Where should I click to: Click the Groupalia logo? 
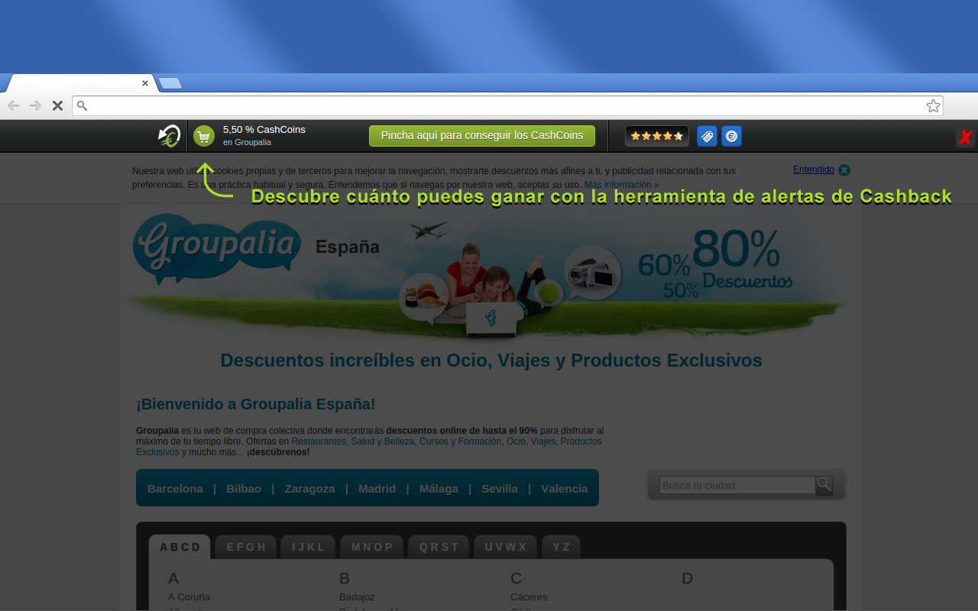pyautogui.click(x=217, y=249)
